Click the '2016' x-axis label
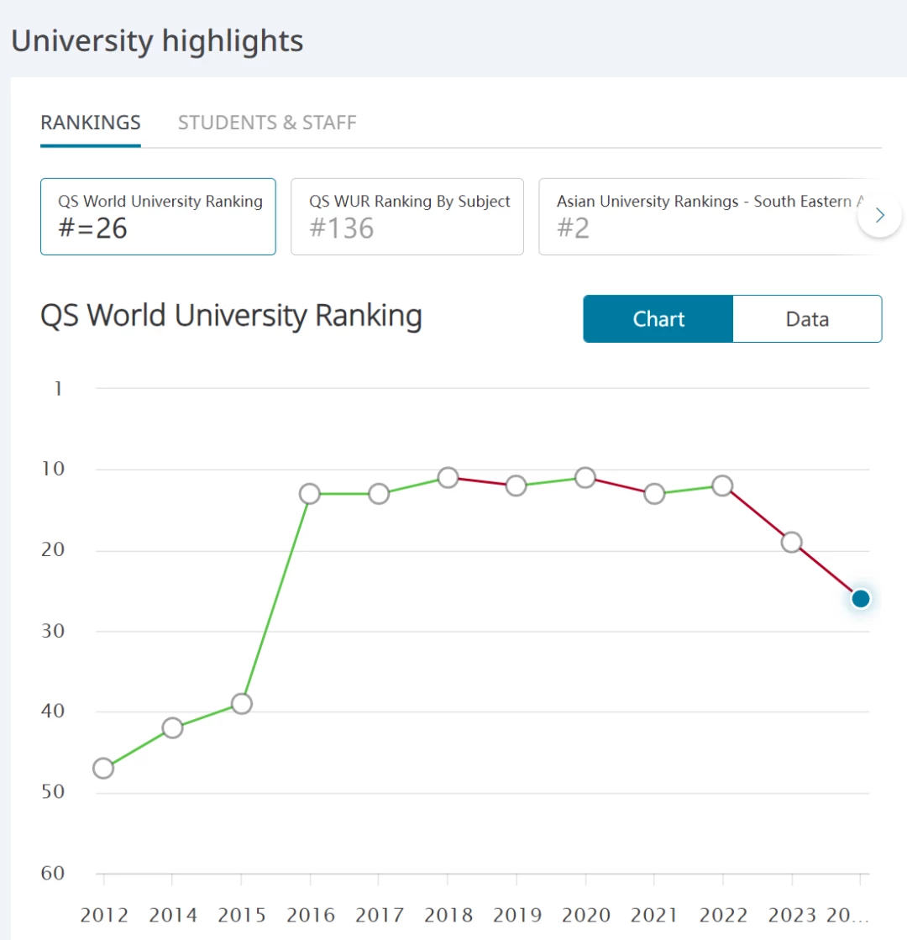 point(311,916)
